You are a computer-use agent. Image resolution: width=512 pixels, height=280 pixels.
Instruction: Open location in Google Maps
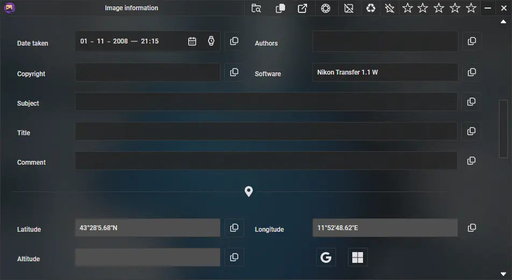pyautogui.click(x=326, y=257)
